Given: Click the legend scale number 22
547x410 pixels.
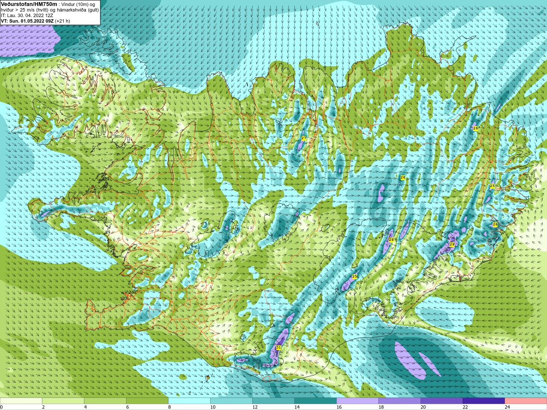Looking at the screenshot, I should 465,407.
